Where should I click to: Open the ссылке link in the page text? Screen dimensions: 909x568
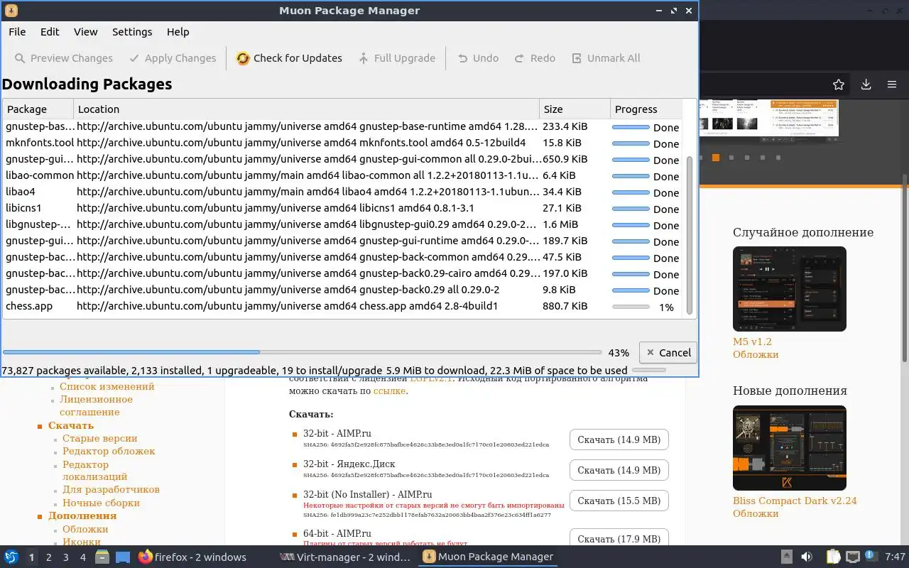click(x=389, y=390)
